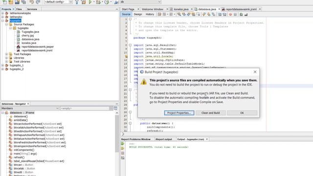Screen dimensions: 313x176
Task: Click the Uncomment lines icon in editor toolbar
Action: (246, 14)
